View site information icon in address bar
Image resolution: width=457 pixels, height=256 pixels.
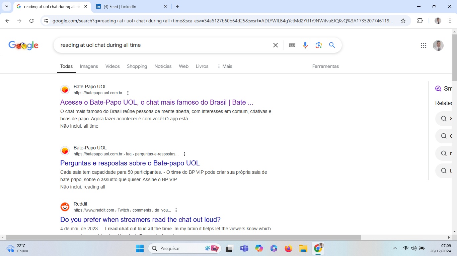tap(46, 21)
